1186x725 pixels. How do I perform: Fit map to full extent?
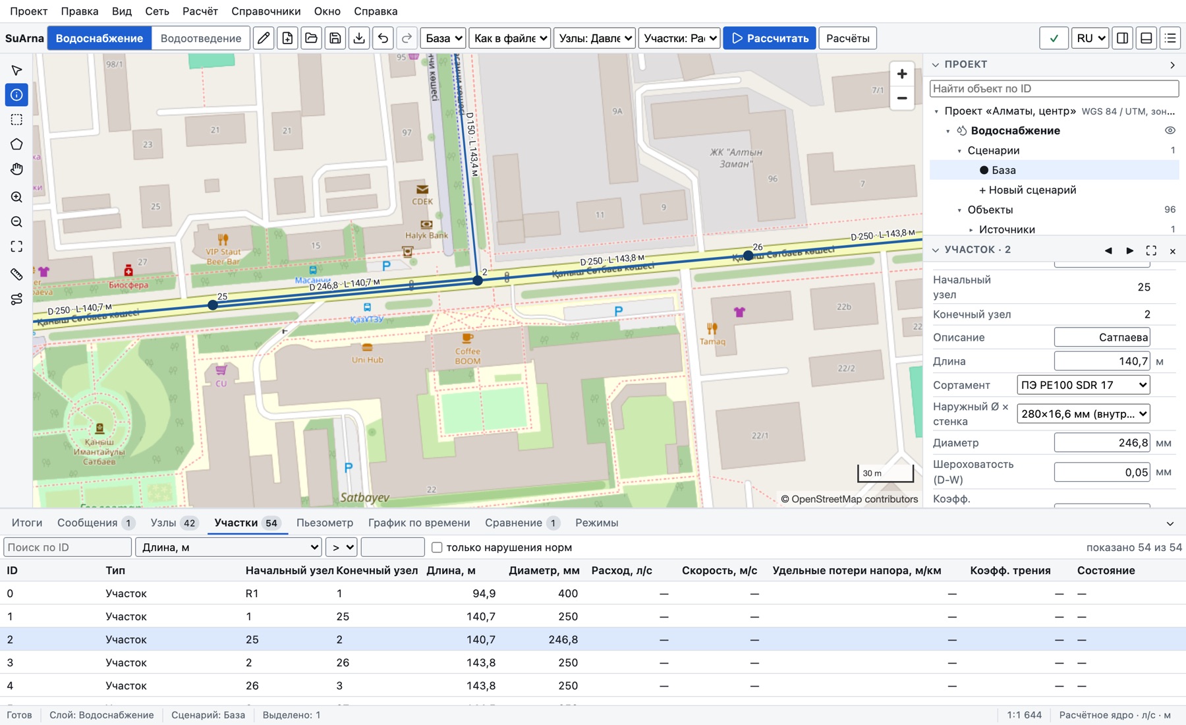tap(16, 246)
